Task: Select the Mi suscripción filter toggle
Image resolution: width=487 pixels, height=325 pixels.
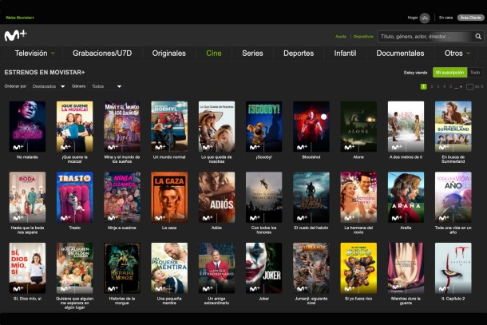Action: (449, 73)
